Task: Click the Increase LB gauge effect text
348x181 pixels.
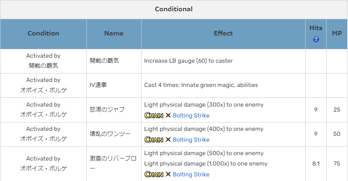Action: tap(188, 61)
